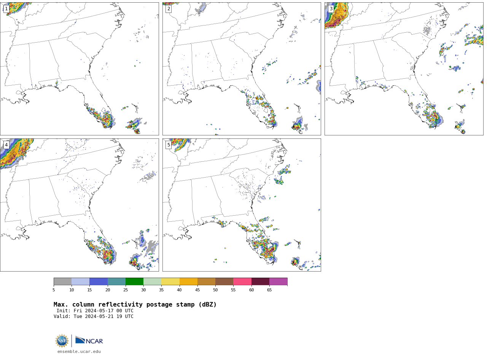Image resolution: width=487 pixels, height=356 pixels.
Task: Click the Valid: Tue 2024-05-21 19 UTC text
Action: (94, 316)
